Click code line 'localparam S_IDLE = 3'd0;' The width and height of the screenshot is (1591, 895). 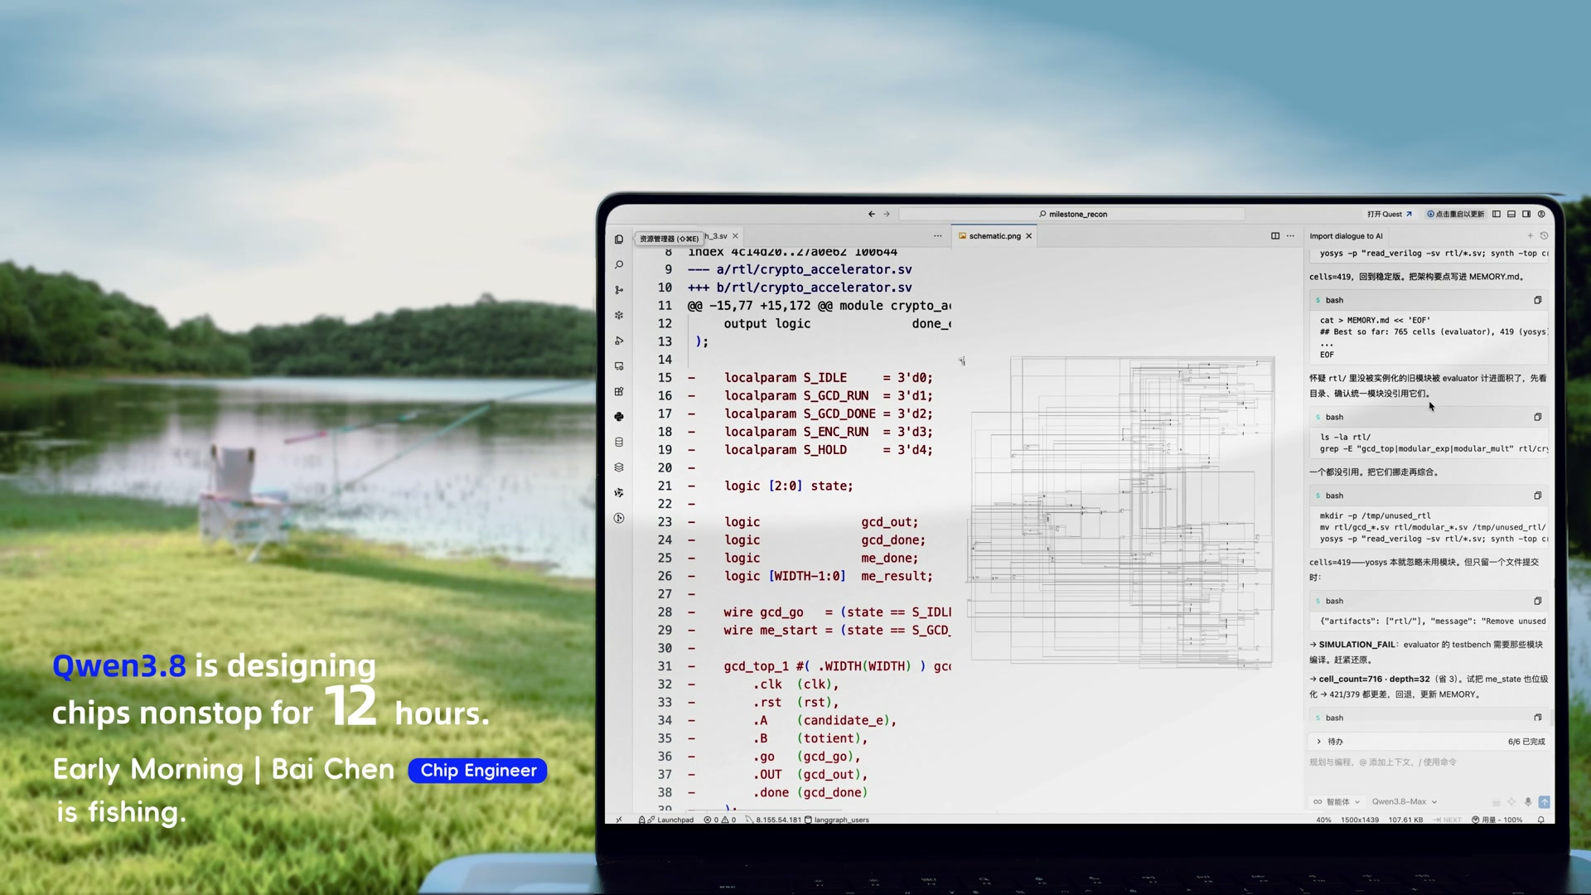pos(829,378)
